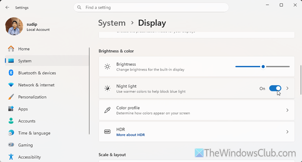The image size is (302, 162).
Task: Click the Brightness sun icon
Action: pos(107,67)
